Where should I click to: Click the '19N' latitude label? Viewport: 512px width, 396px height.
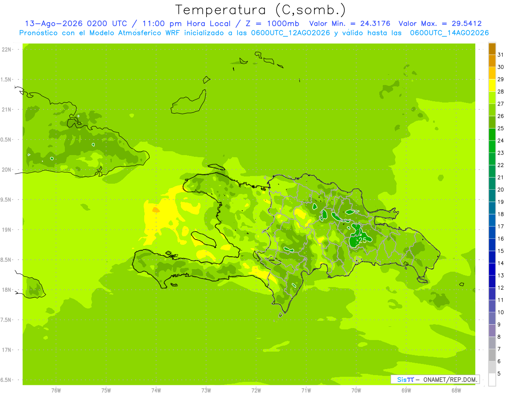click(6, 229)
